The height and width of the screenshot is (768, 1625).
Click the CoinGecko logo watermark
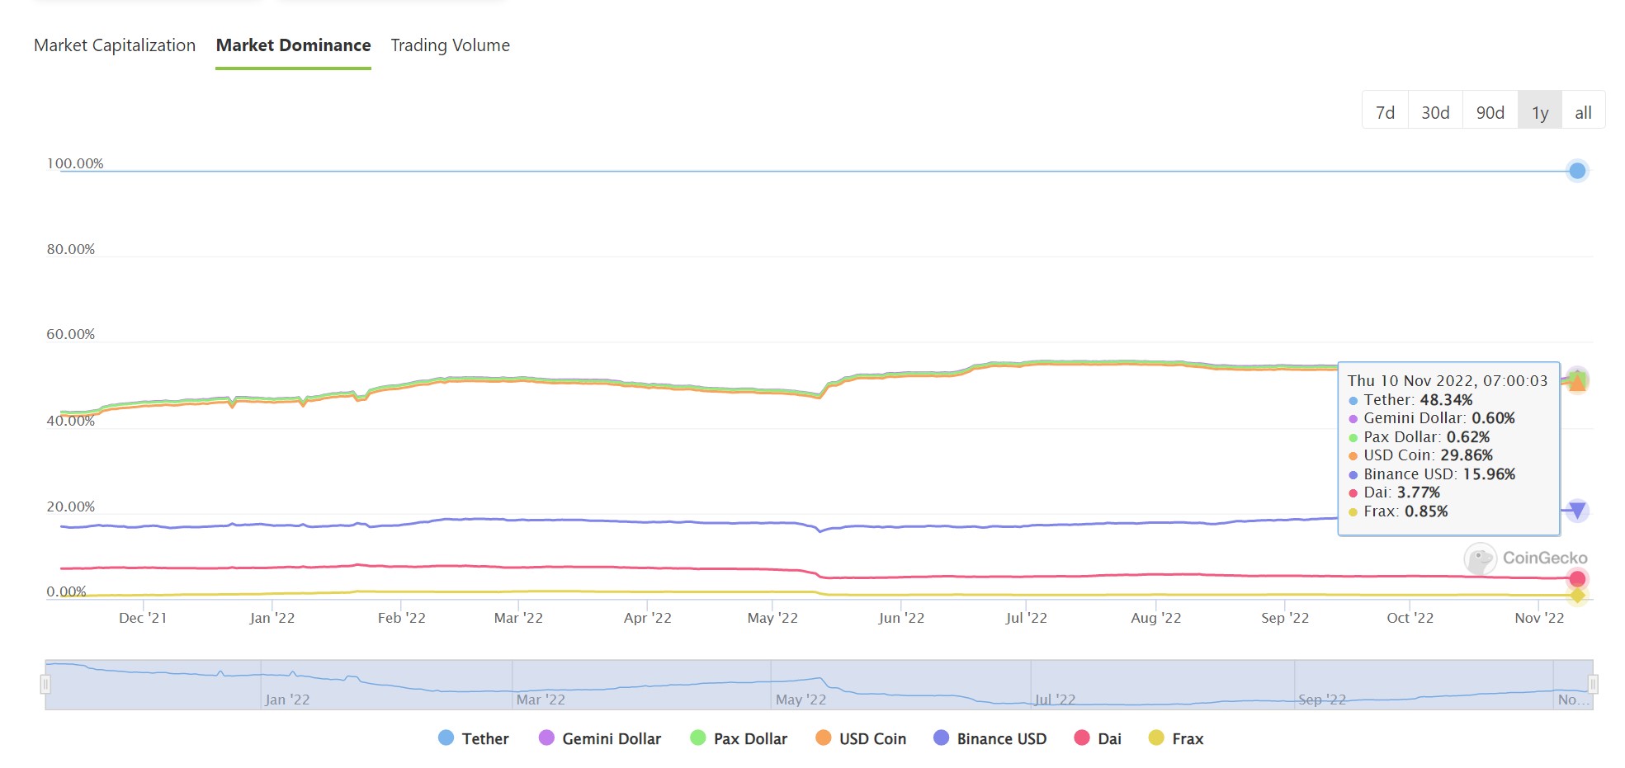tap(1525, 558)
